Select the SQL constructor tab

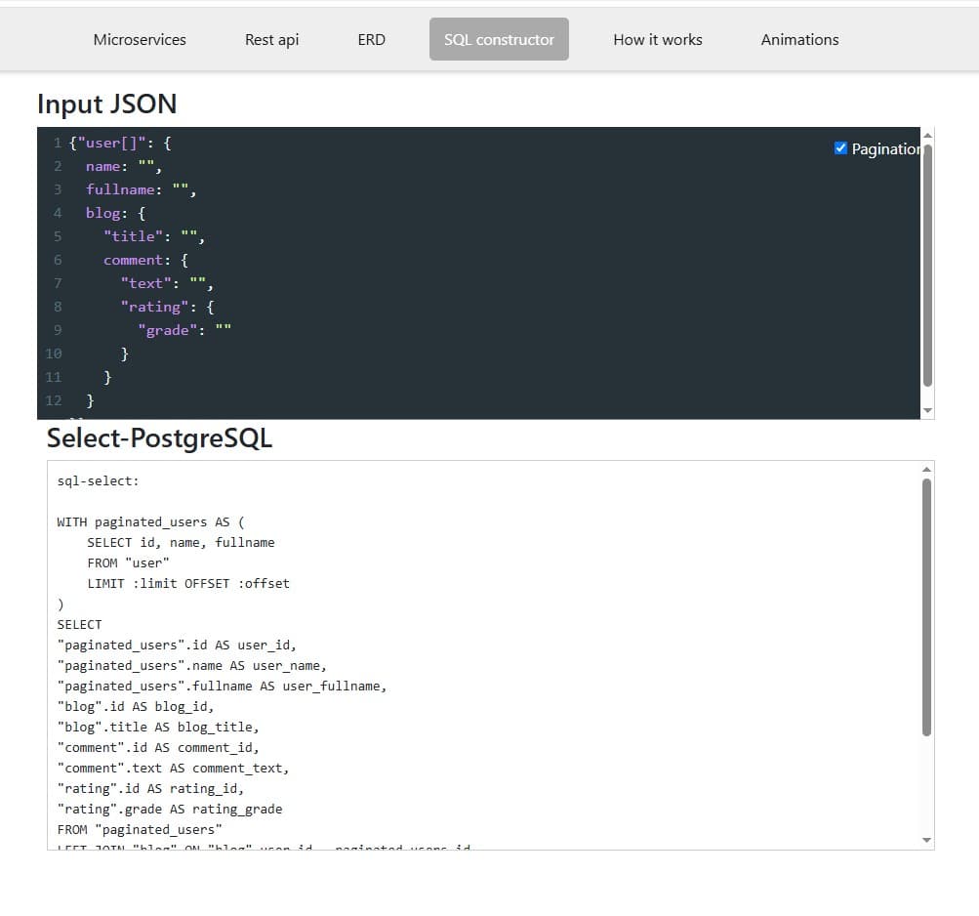coord(499,39)
